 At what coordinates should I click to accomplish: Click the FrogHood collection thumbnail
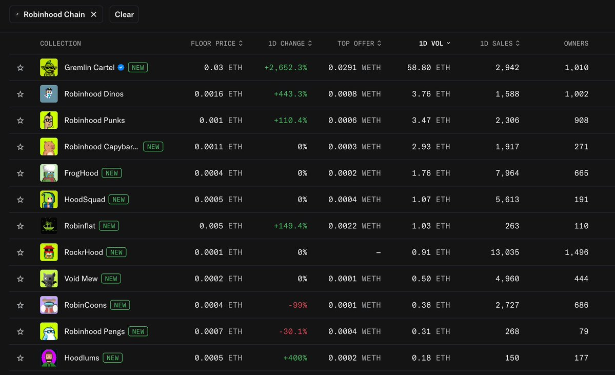point(49,173)
